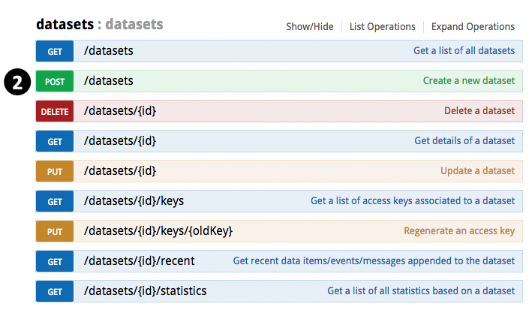The height and width of the screenshot is (319, 532).
Task: Click the GET badge on the recent row
Action: click(55, 261)
